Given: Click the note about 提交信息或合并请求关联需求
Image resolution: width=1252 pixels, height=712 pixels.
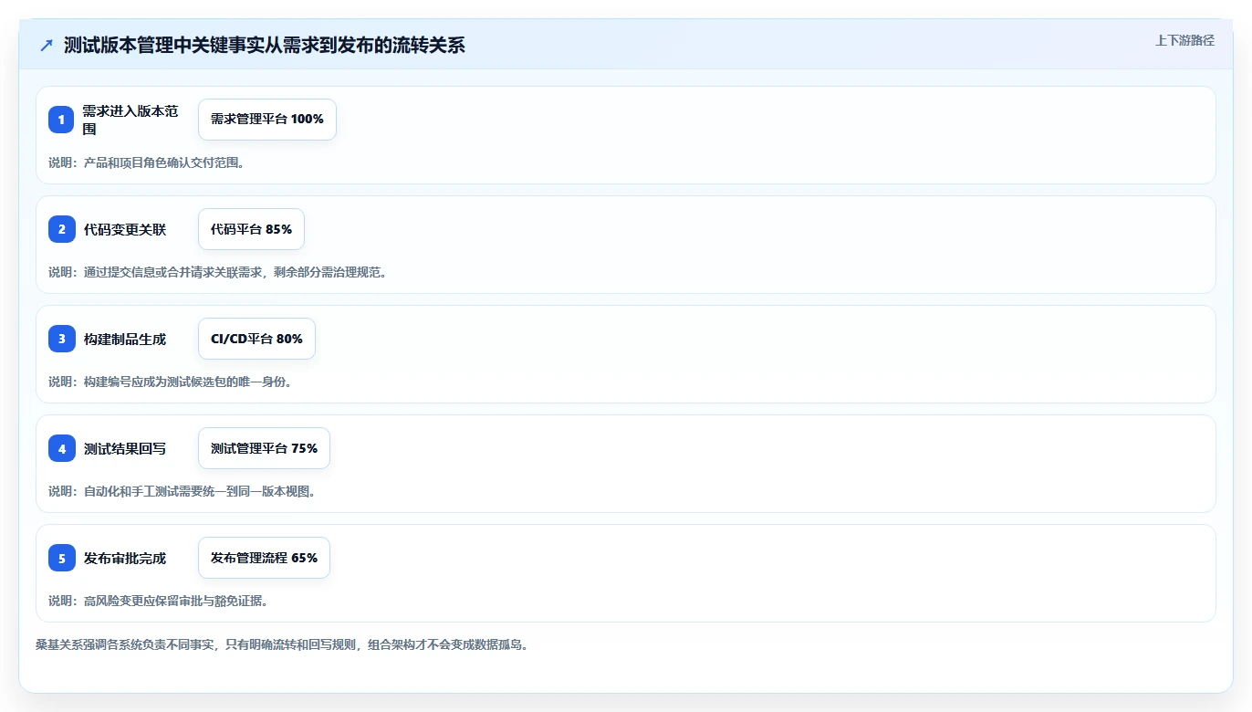Looking at the screenshot, I should 217,272.
